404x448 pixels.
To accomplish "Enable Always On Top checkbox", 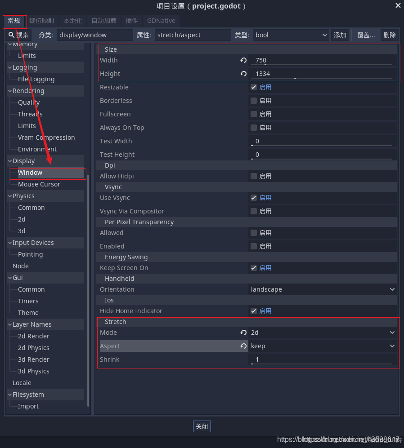I will point(253,128).
